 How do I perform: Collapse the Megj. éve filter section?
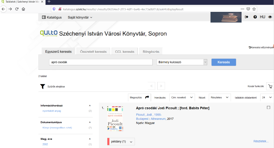tap(90, 139)
